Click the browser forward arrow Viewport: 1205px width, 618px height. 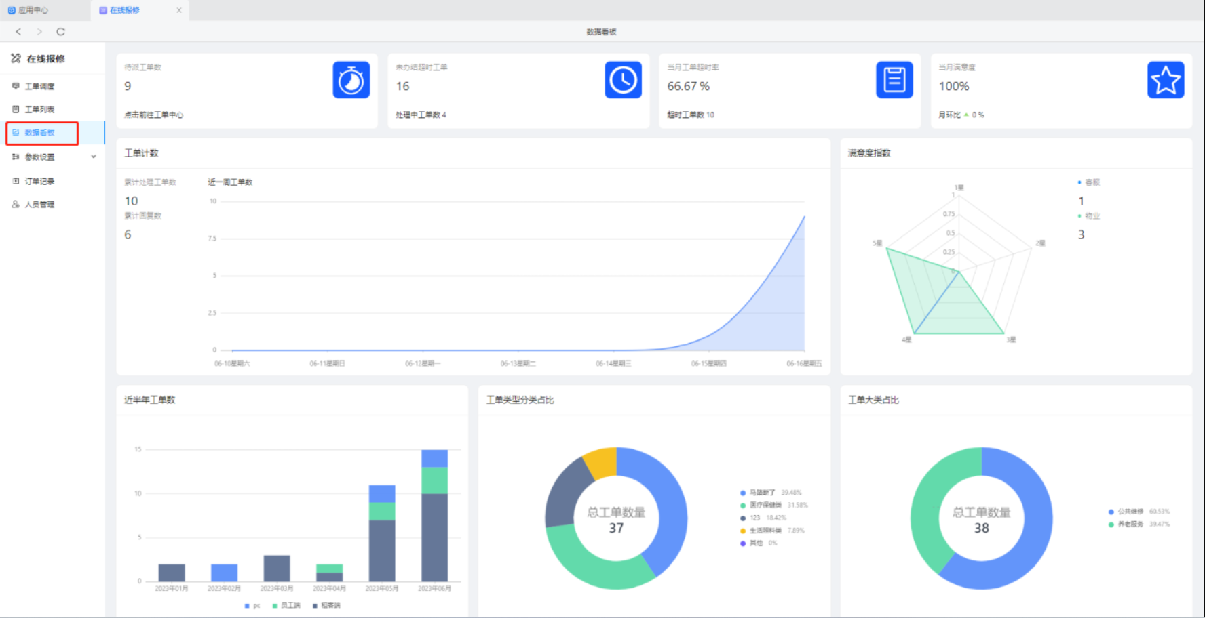pyautogui.click(x=39, y=32)
